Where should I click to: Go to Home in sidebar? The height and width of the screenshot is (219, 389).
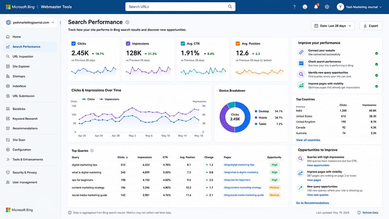[x=17, y=37]
